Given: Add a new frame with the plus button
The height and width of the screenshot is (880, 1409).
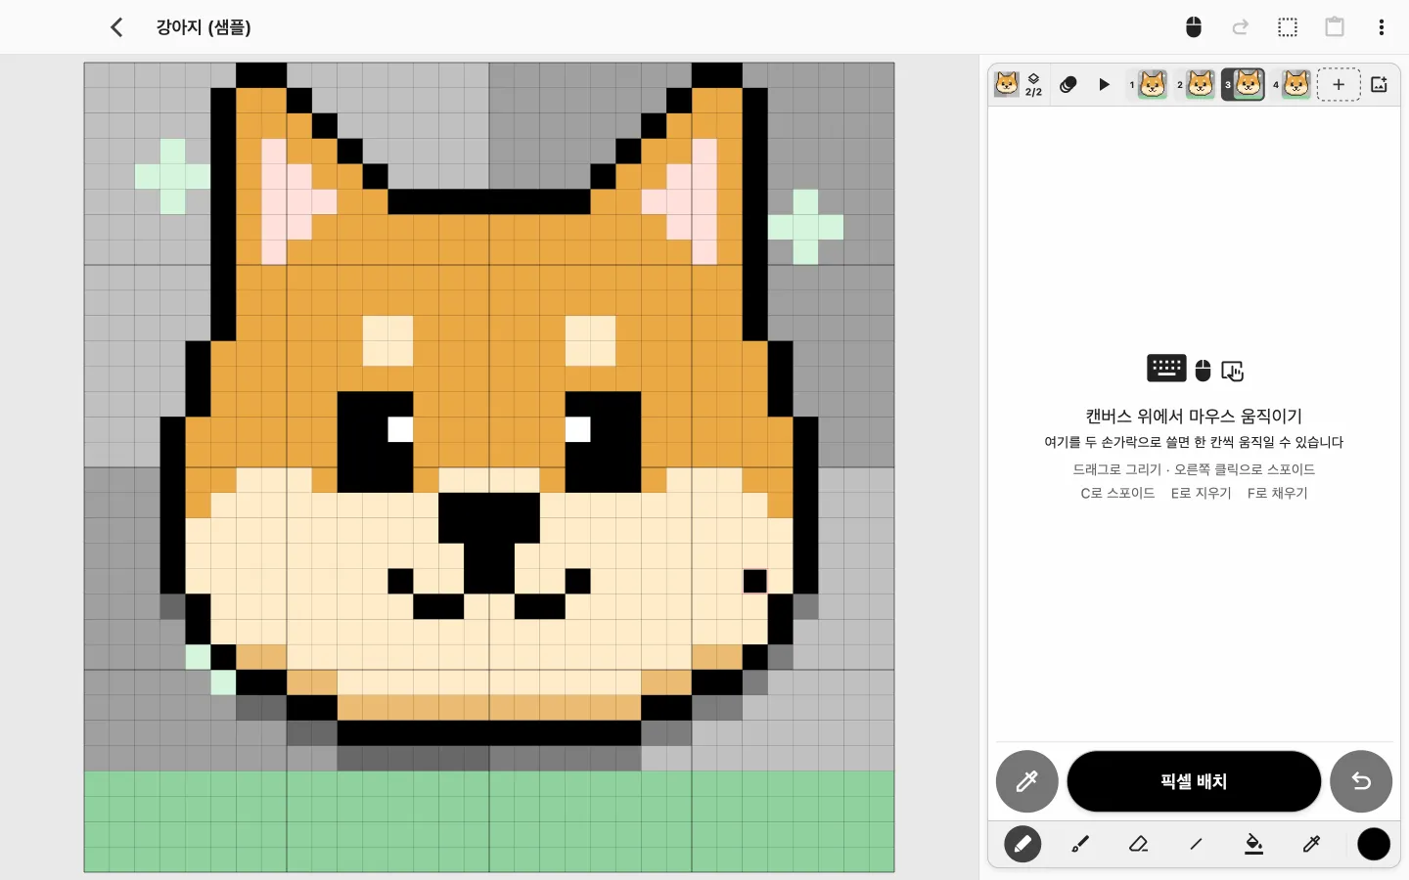Looking at the screenshot, I should (x=1339, y=85).
